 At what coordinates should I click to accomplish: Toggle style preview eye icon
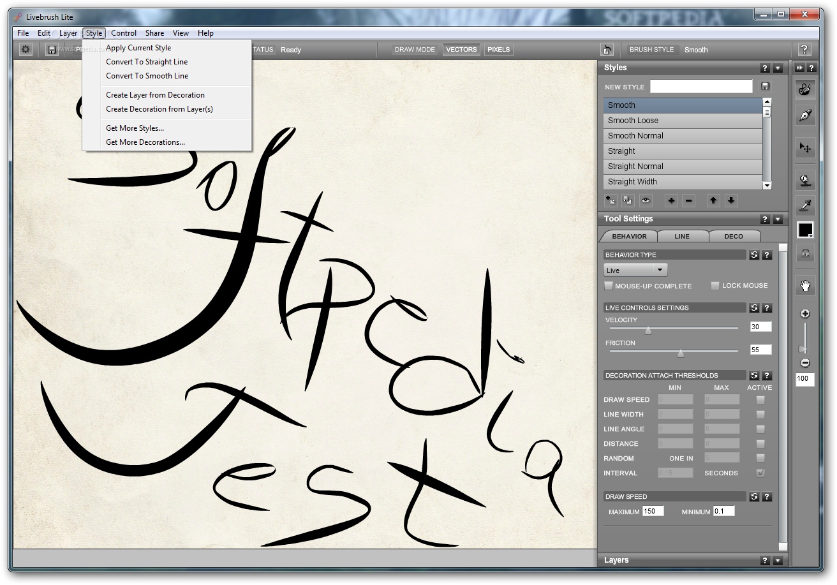click(646, 201)
